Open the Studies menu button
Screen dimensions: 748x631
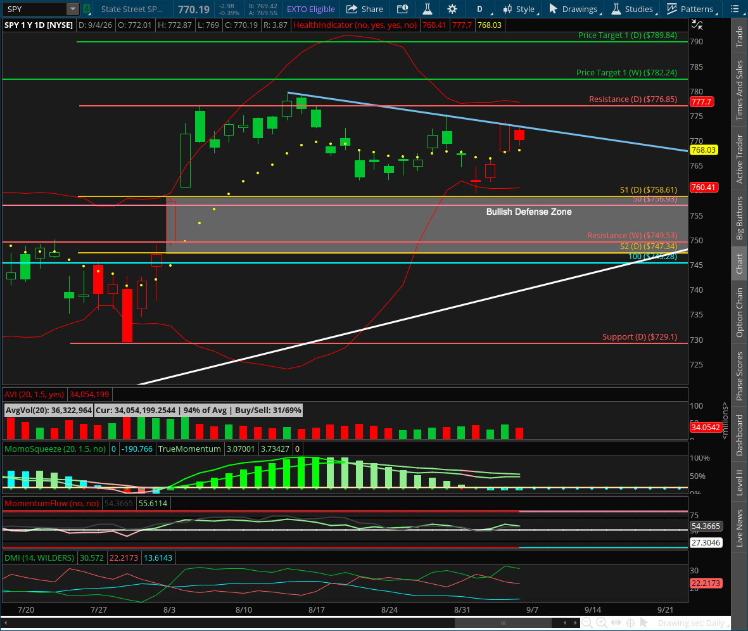(x=632, y=9)
